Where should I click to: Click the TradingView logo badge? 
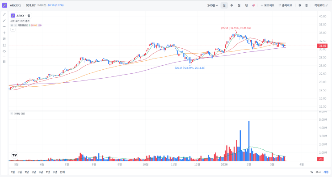pos(15,155)
